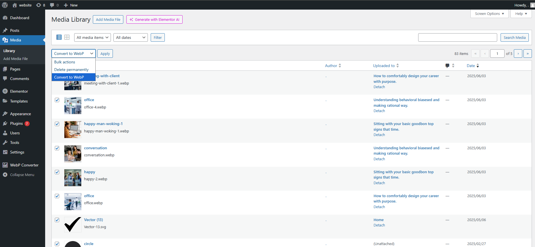The height and width of the screenshot is (247, 535).
Task: Sort by the comments bubble column icon
Action: coord(447,66)
